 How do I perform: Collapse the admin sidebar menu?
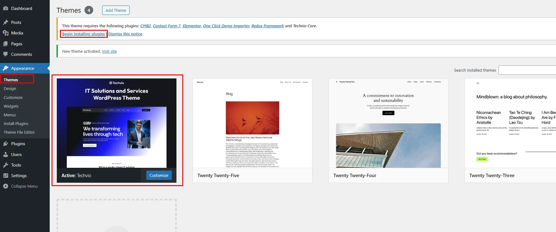(x=25, y=186)
